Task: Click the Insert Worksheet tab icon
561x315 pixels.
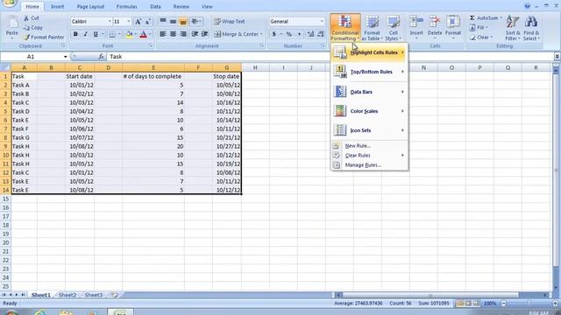Action: point(114,295)
